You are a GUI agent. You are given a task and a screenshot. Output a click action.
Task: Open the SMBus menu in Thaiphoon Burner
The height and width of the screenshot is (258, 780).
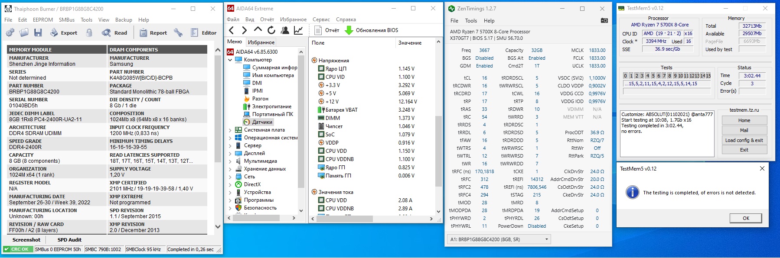(x=67, y=20)
